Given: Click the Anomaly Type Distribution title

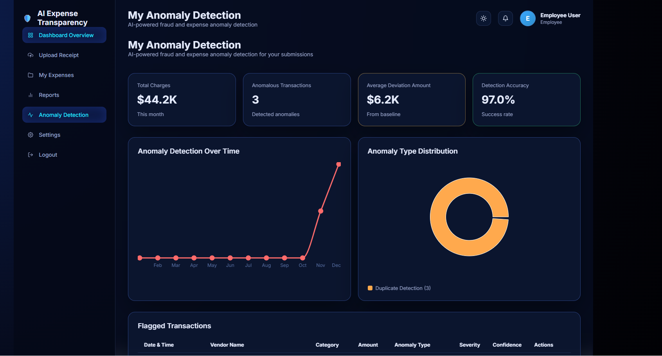Looking at the screenshot, I should pyautogui.click(x=412, y=151).
